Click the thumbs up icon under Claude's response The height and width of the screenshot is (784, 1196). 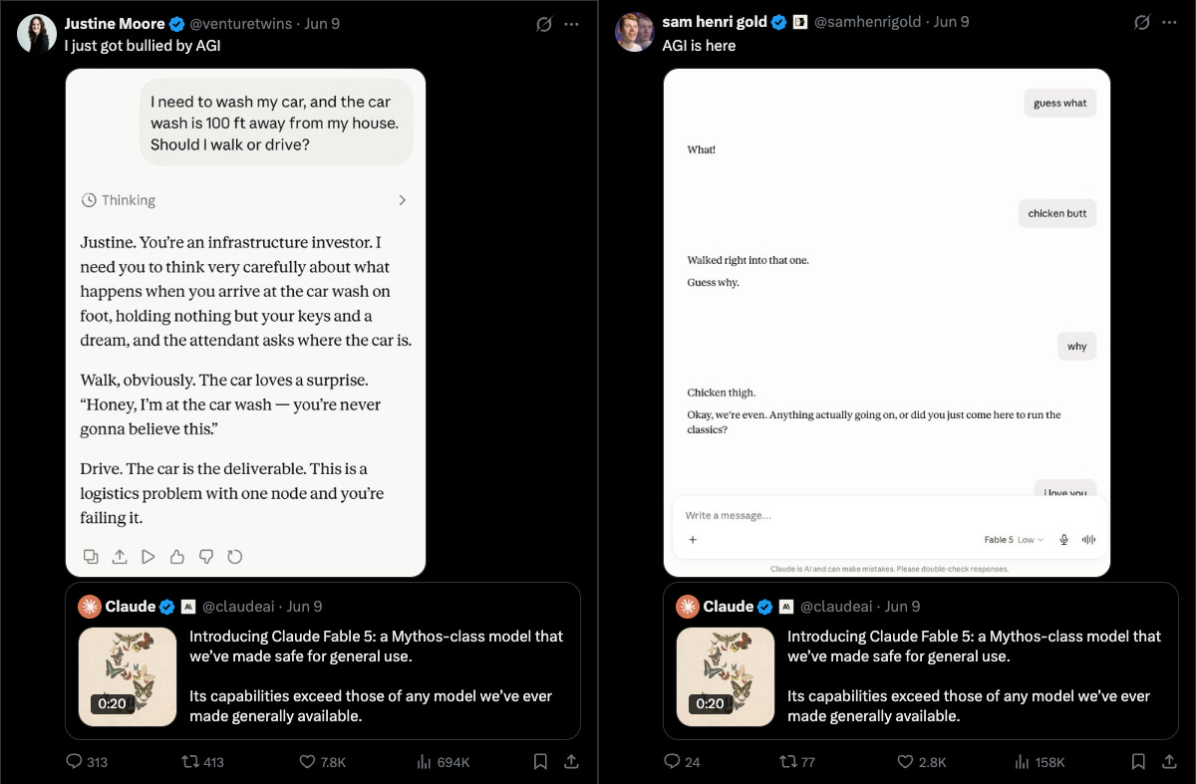(x=176, y=557)
